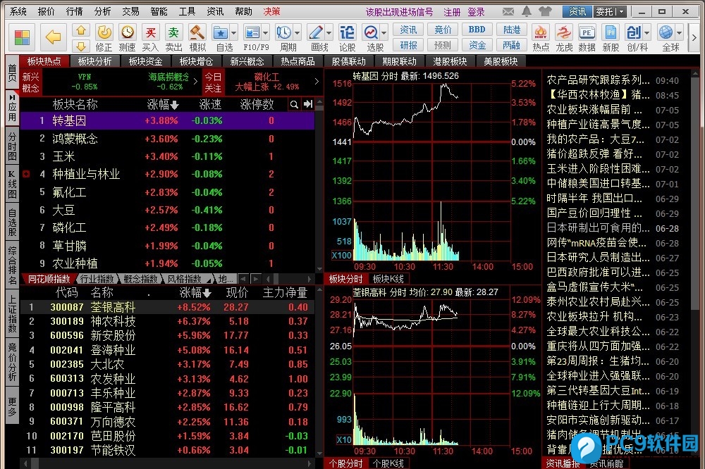The width and height of the screenshot is (705, 469).
Task: Select the 登海种业 stock row
Action: [167, 350]
